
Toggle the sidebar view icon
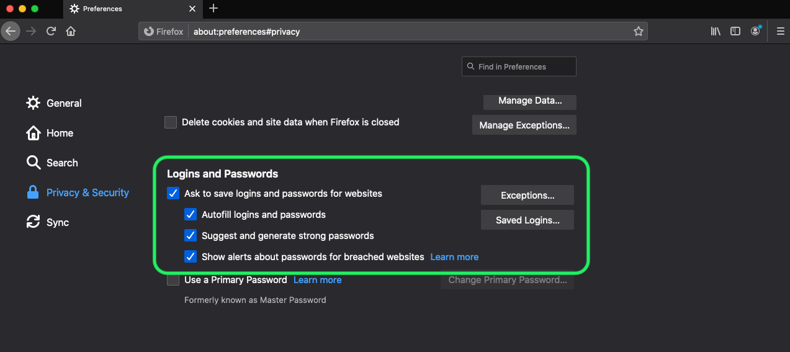(x=735, y=31)
